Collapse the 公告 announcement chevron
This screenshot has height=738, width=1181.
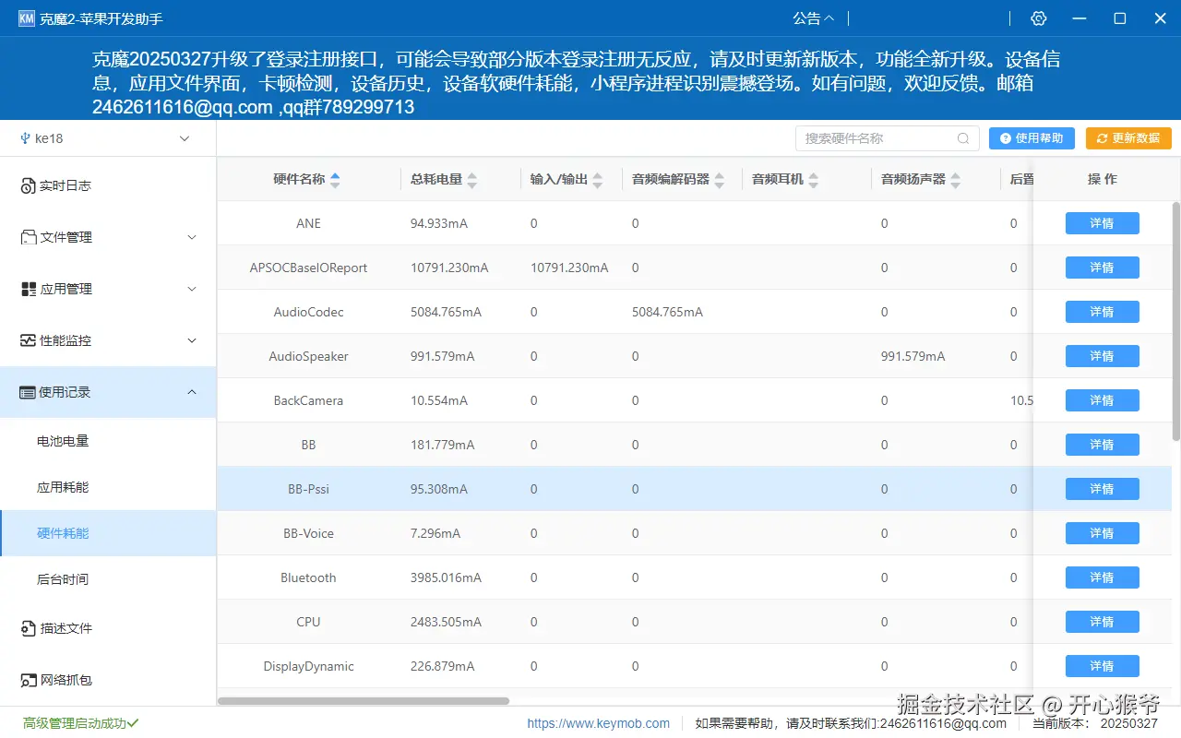[x=829, y=18]
